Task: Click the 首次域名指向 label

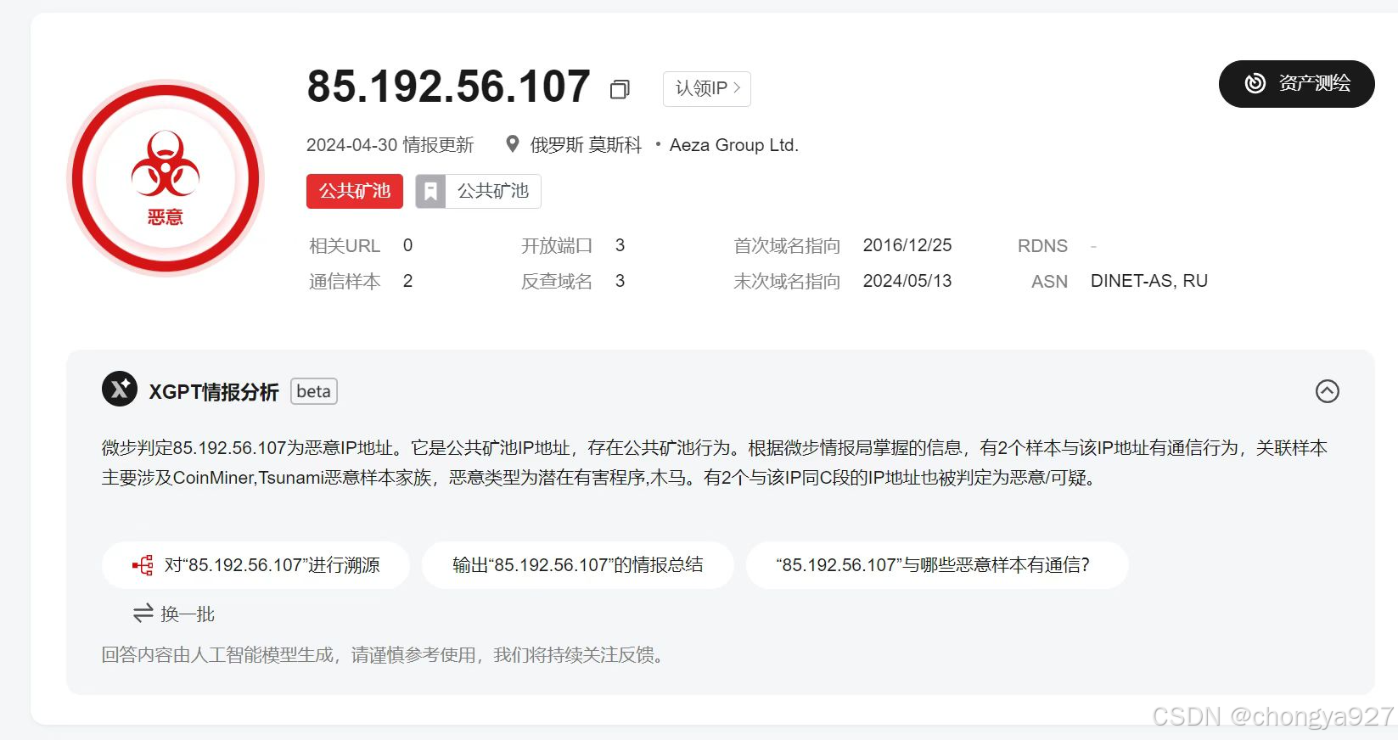Action: coord(787,246)
